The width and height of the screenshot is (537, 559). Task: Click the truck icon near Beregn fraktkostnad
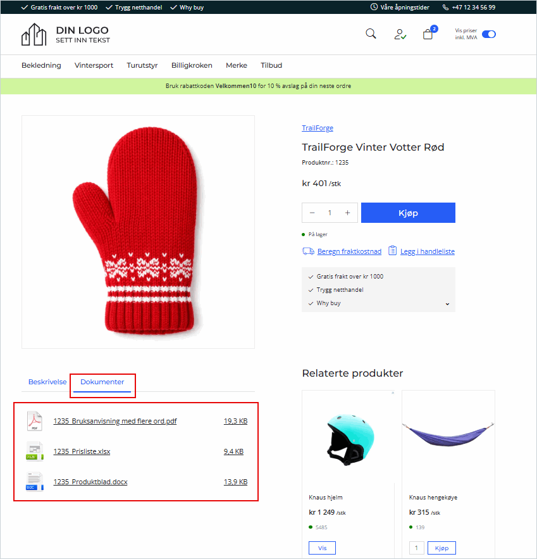(x=308, y=251)
